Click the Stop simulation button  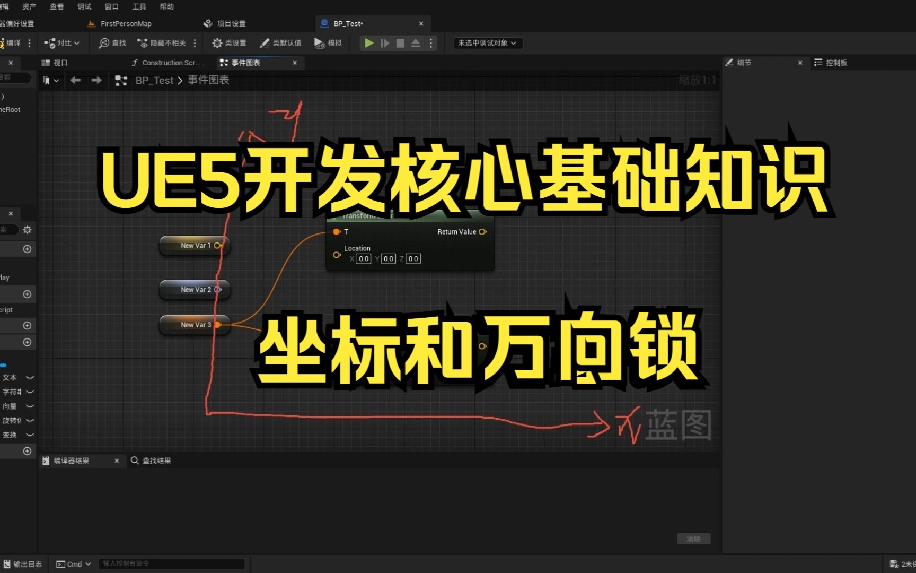[400, 43]
